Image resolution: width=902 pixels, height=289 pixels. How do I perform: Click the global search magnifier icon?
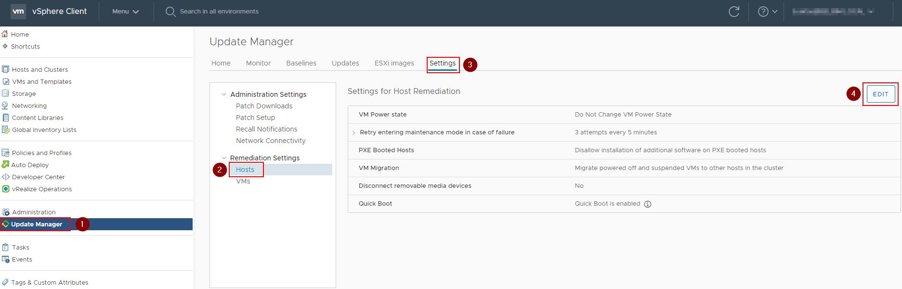[170, 12]
